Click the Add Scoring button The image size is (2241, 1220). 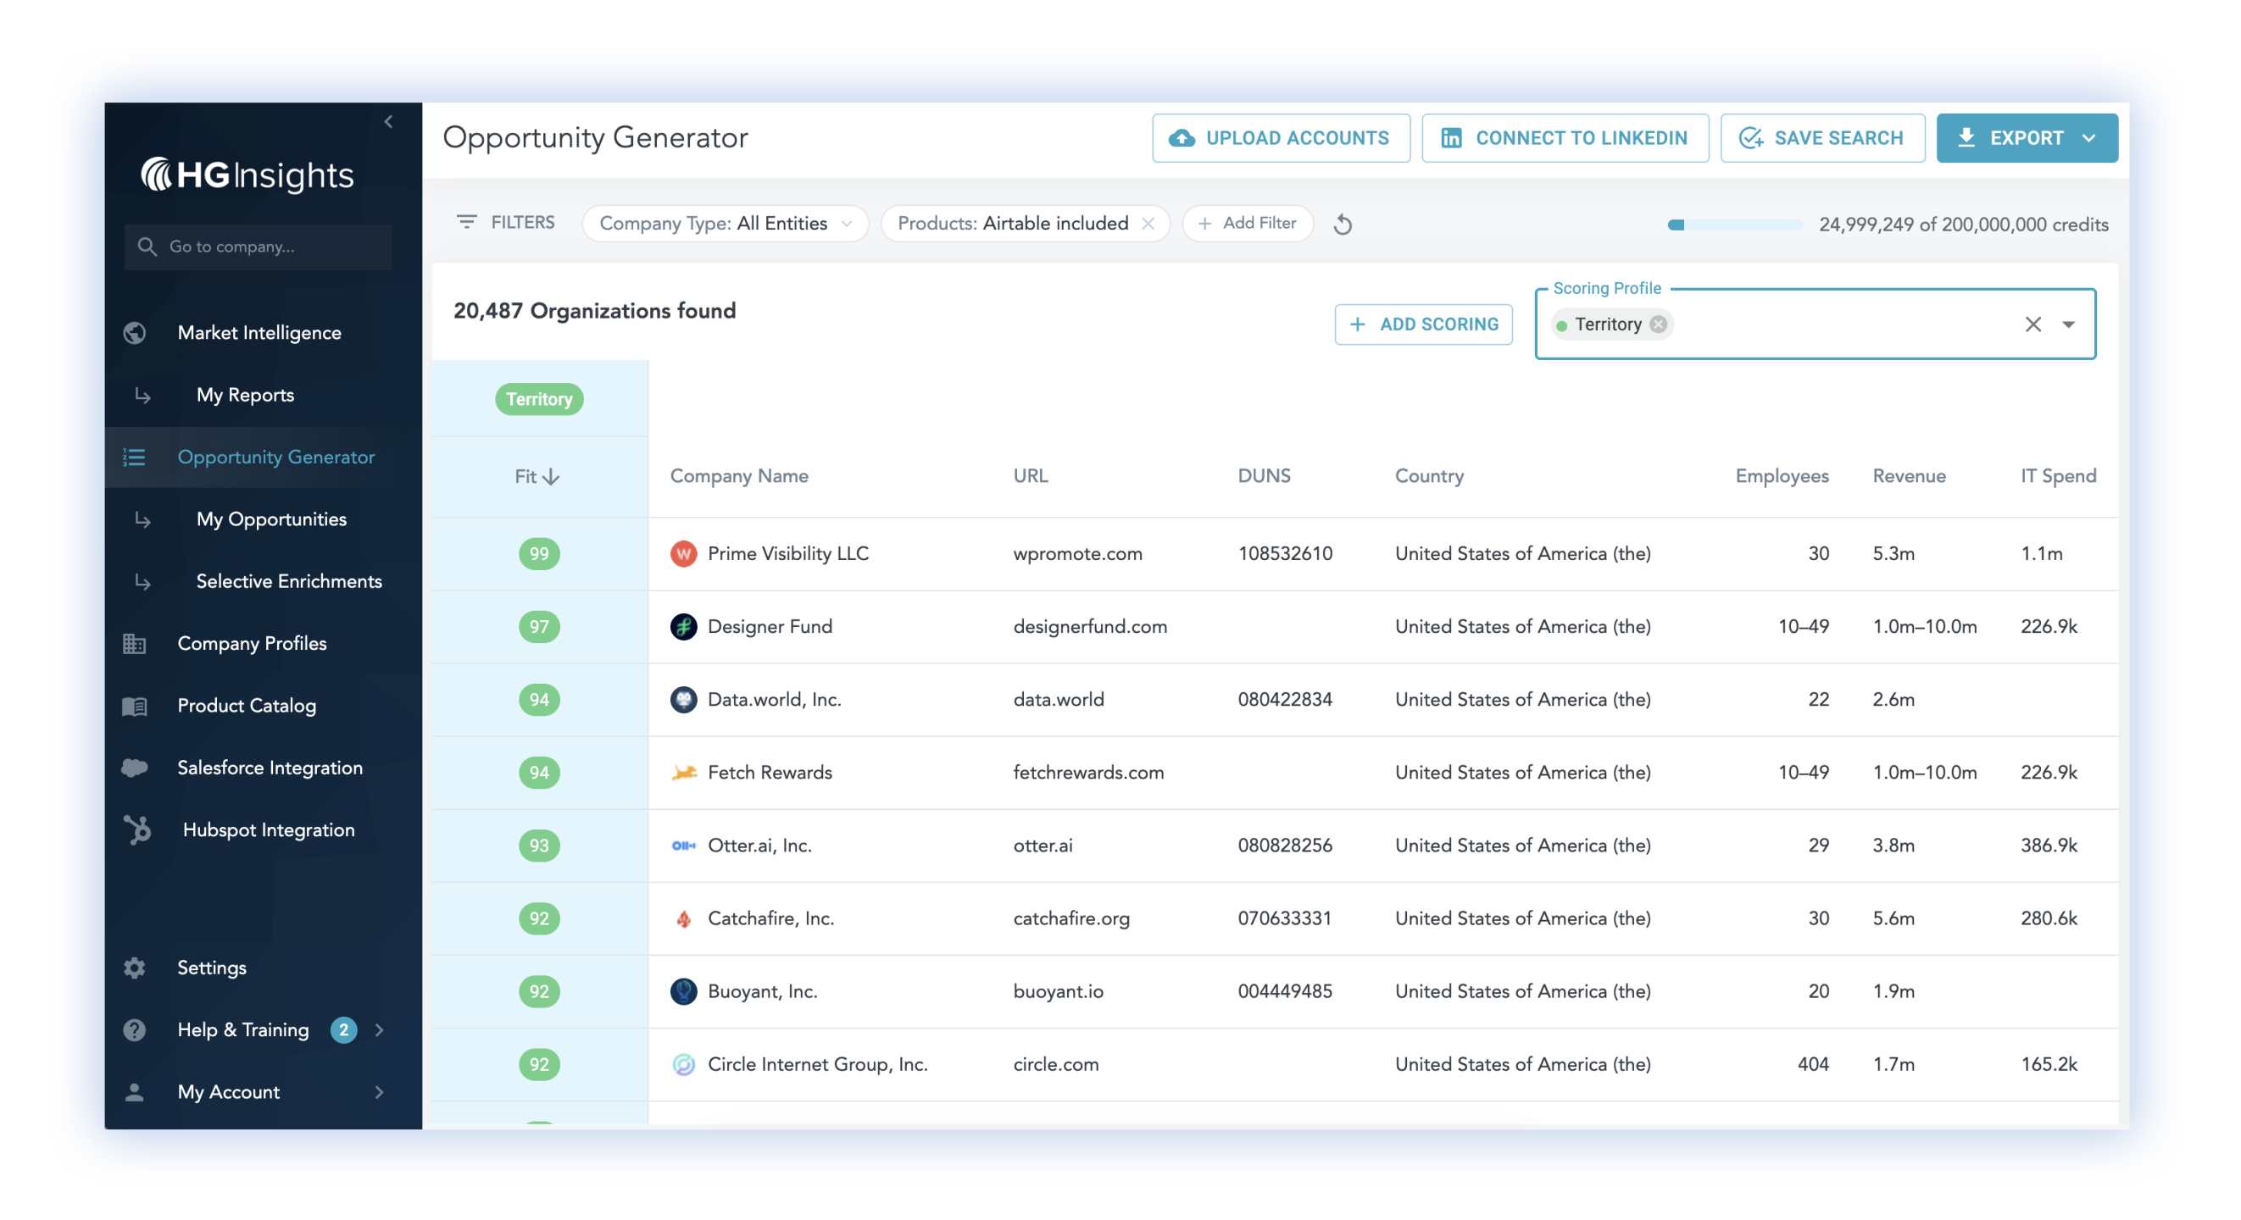point(1423,324)
